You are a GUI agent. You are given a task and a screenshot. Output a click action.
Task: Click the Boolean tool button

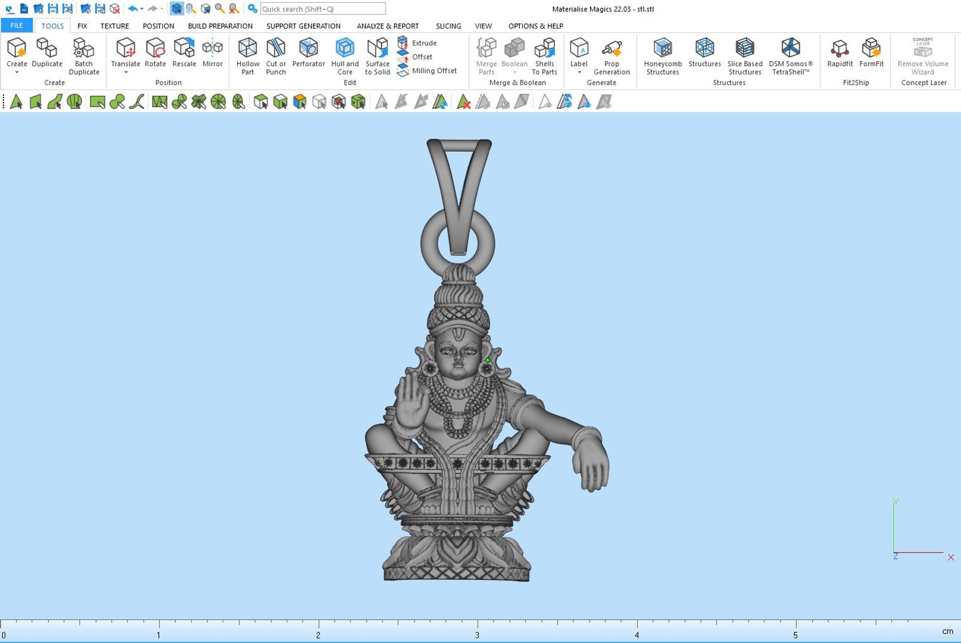tap(514, 52)
